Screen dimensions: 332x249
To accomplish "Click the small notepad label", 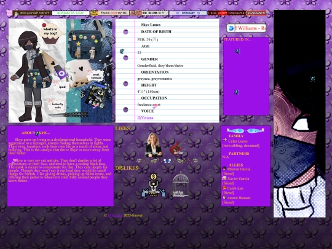I will click(96, 76).
